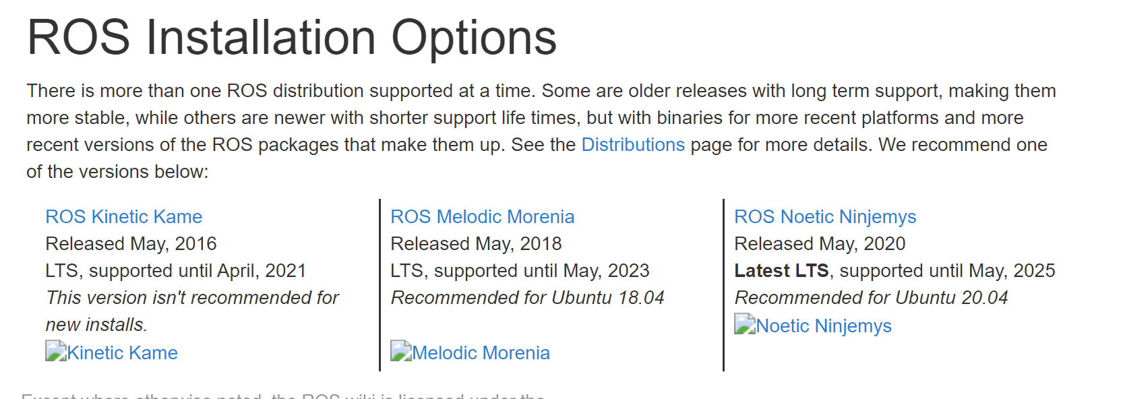This screenshot has height=399, width=1121.
Task: Open the ROS Noetic Ninjemys link
Action: (824, 216)
